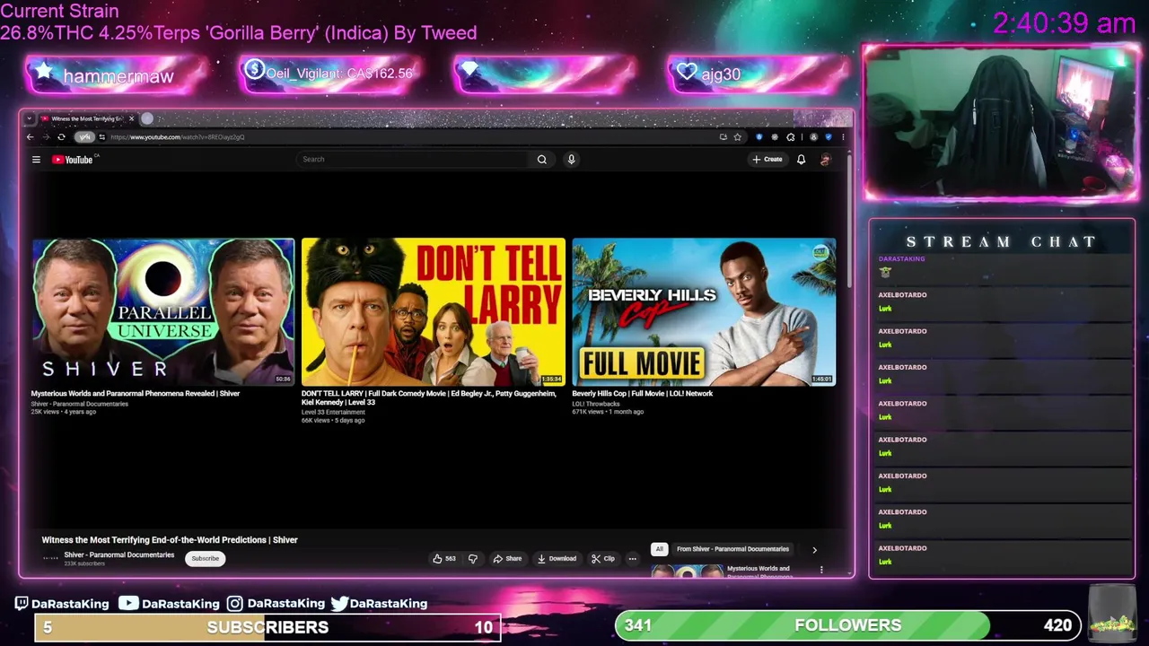
Task: Click DARASTAKING name in stream chat
Action: [x=901, y=258]
